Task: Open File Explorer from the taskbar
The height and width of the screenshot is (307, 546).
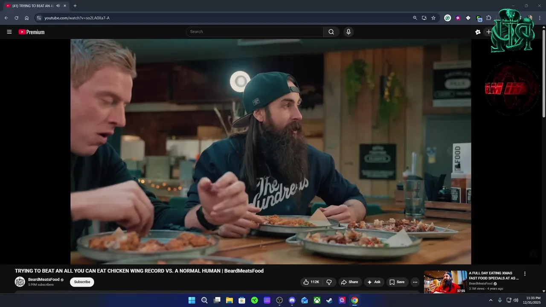Action: (x=229, y=300)
